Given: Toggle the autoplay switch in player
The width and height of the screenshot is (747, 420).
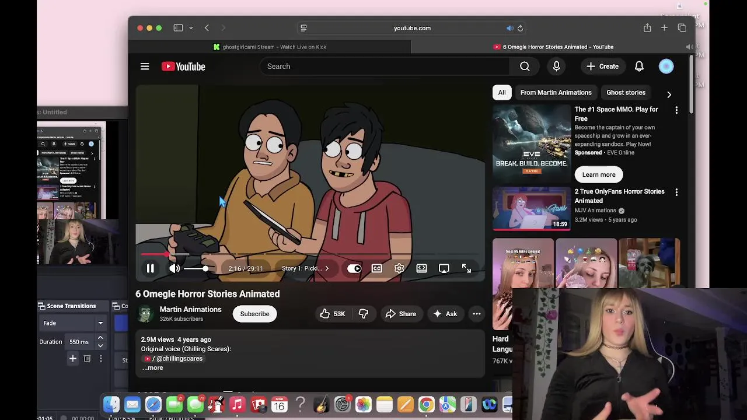Looking at the screenshot, I should tap(354, 268).
